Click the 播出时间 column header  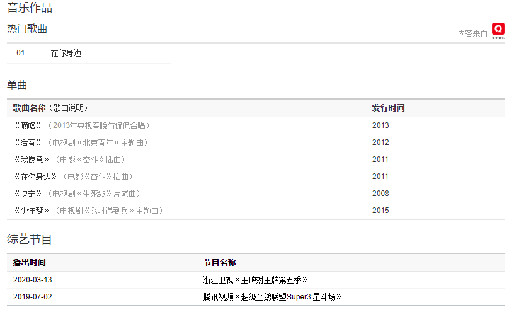30,262
